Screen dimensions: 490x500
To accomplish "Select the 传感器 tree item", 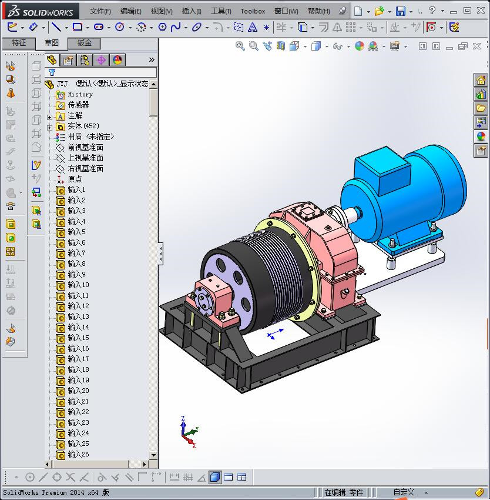I will [78, 105].
